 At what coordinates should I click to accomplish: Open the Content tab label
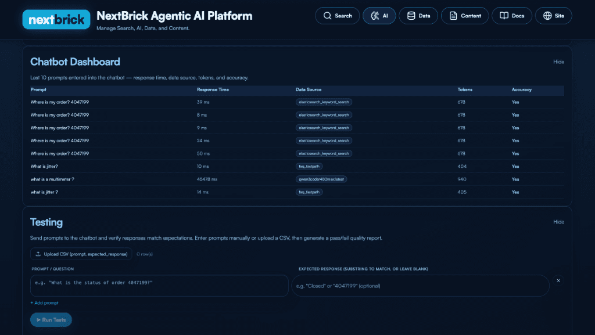coord(471,16)
